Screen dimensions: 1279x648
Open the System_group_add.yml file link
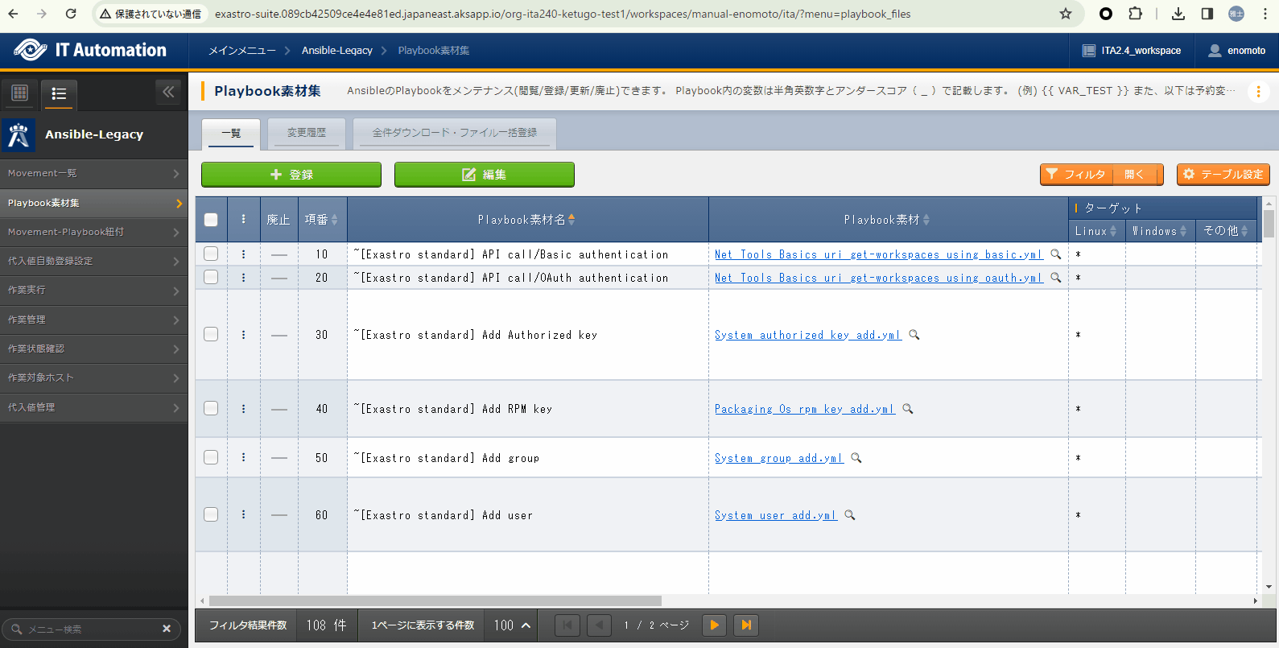778,458
